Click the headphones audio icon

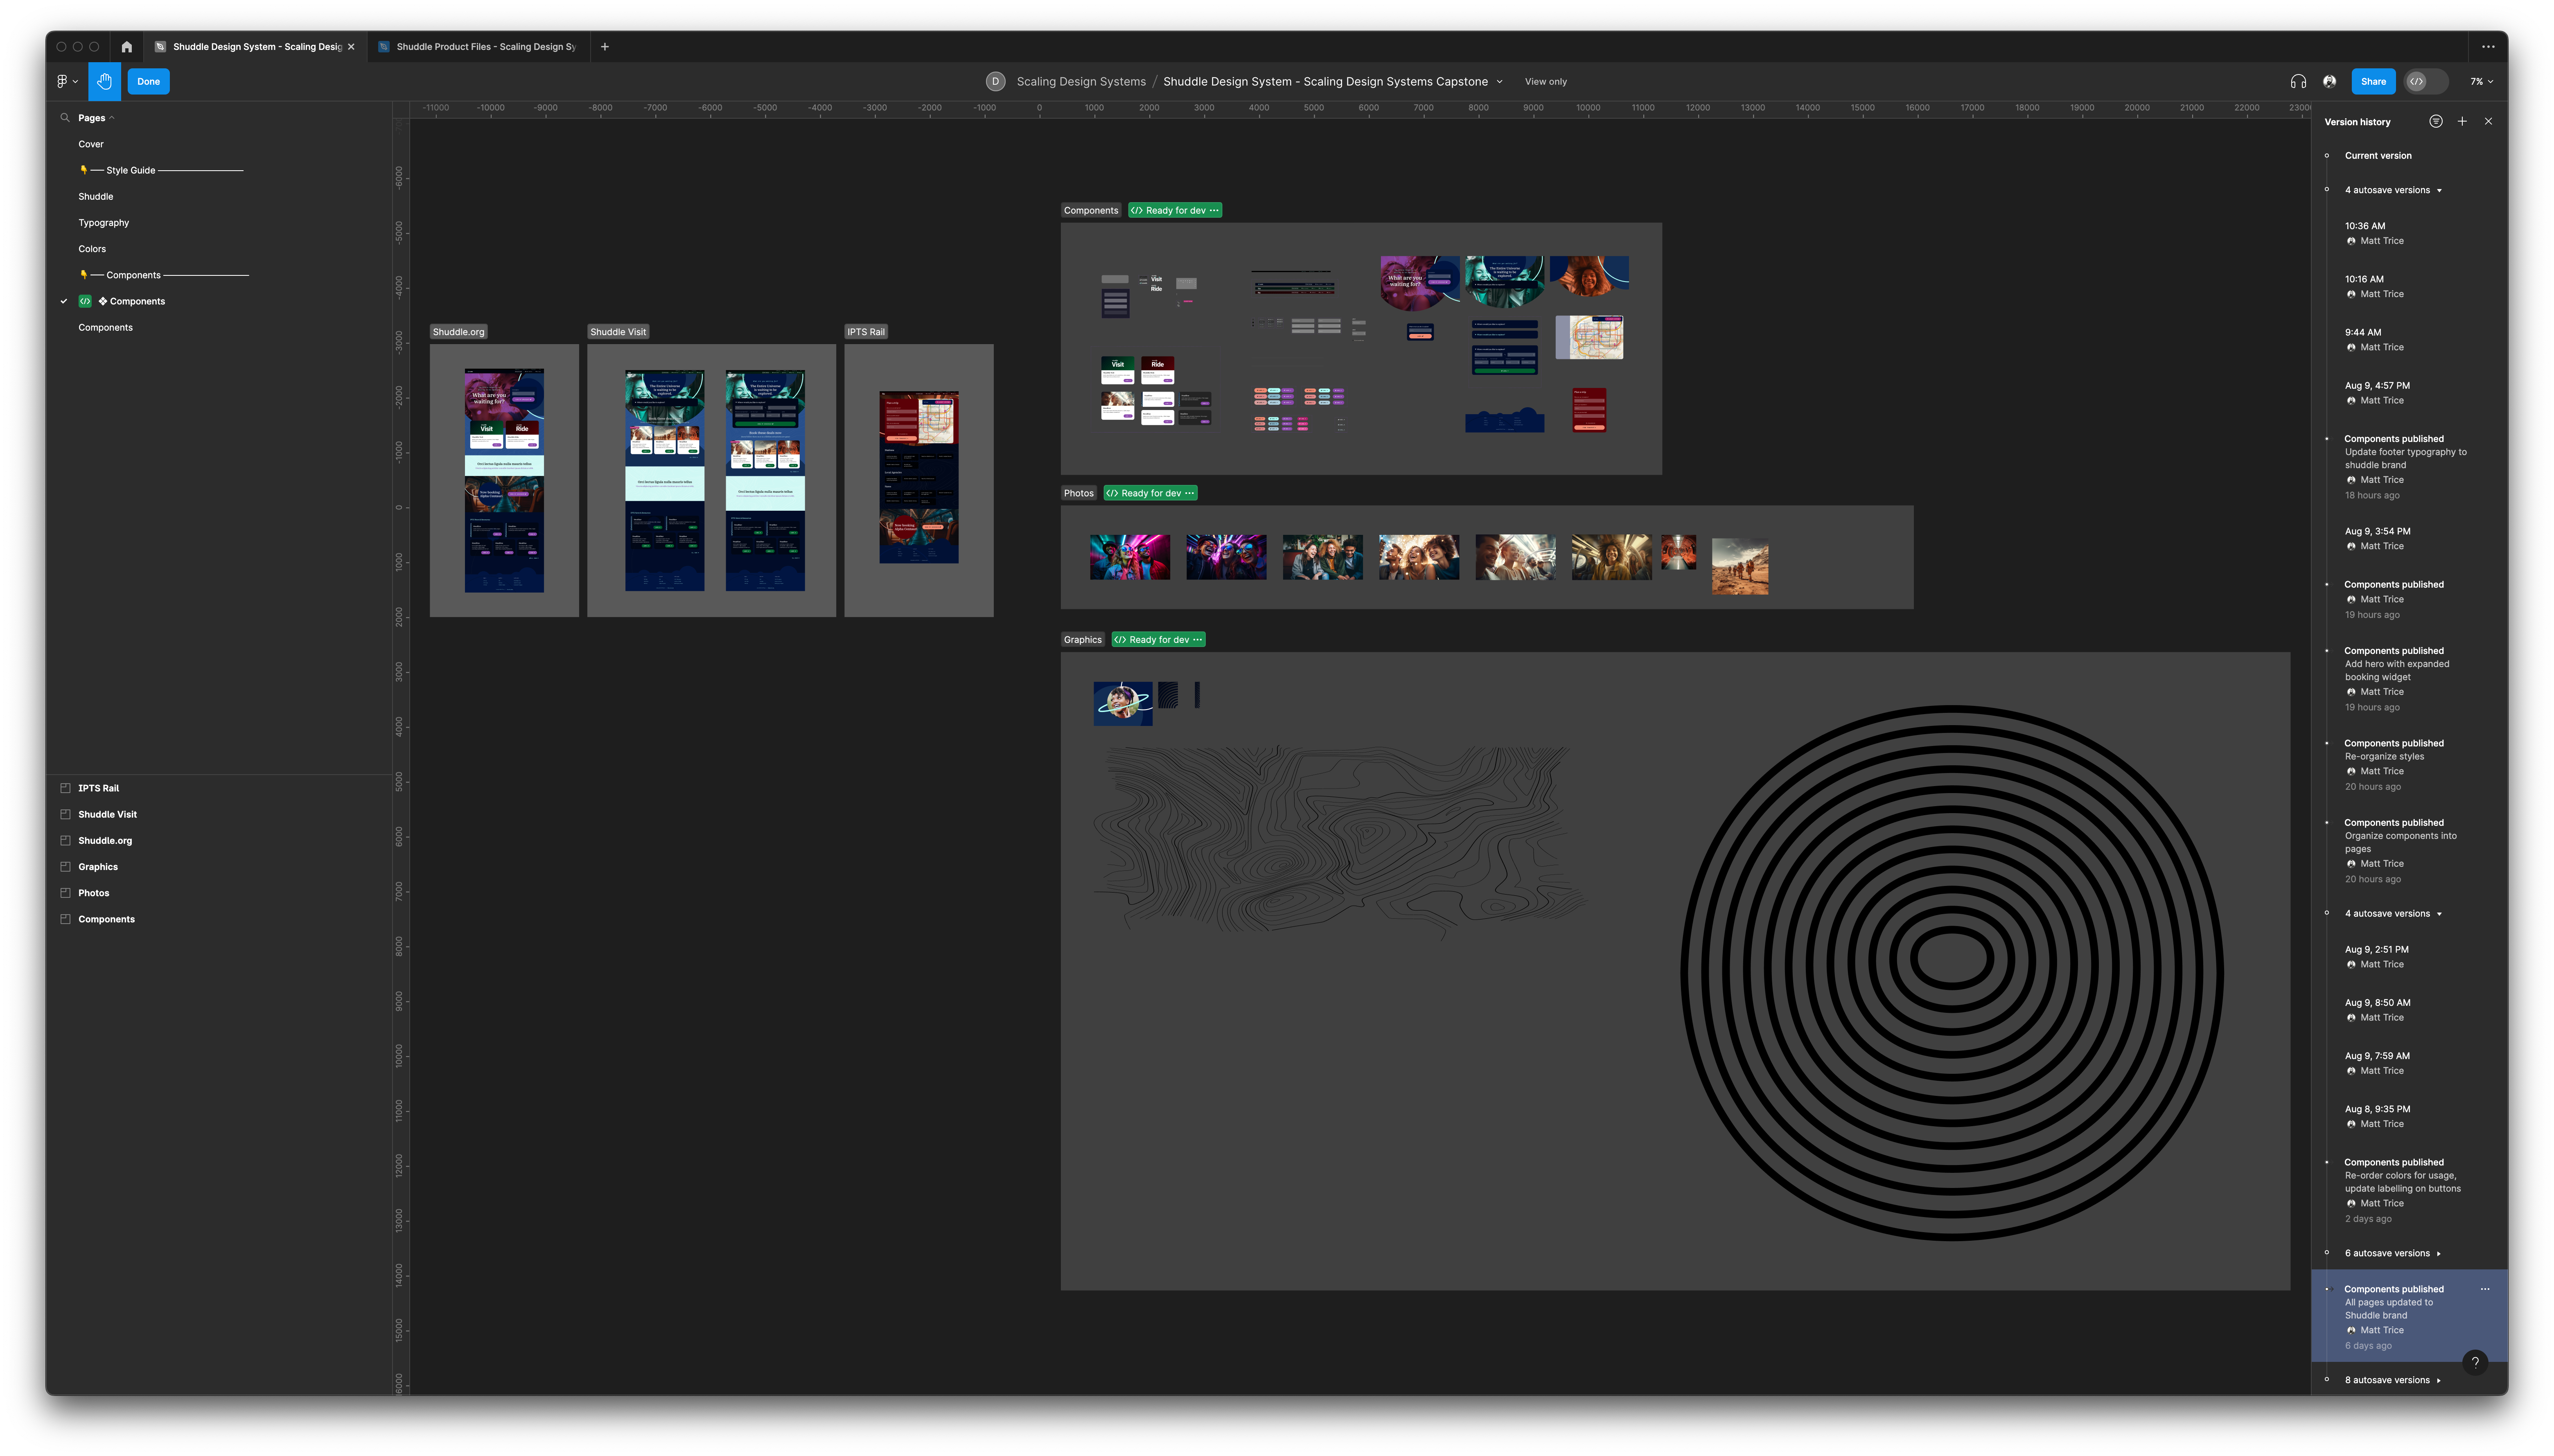pyautogui.click(x=2298, y=82)
